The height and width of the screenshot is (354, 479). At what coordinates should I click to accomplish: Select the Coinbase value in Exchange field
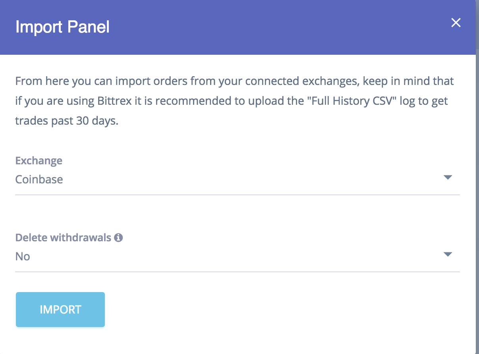point(39,179)
